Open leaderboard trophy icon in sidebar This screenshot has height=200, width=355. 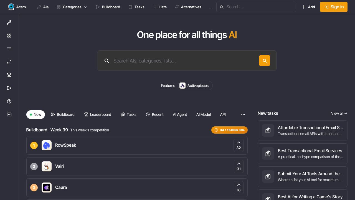tap(9, 75)
